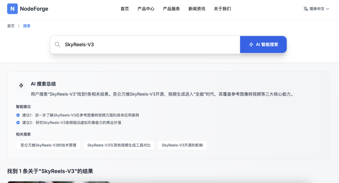The height and width of the screenshot is (183, 339).
Task: Click the AI summary paragraph text
Action: (163, 94)
